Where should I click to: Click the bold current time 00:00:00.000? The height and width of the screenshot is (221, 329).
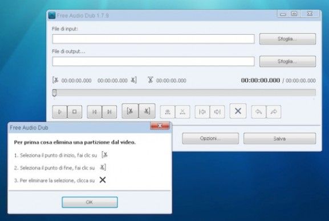[x=261, y=80]
